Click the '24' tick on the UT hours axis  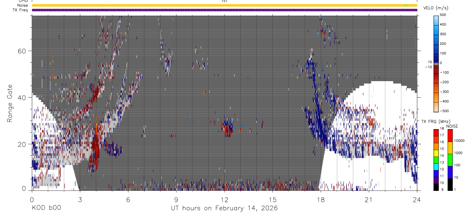pos(417,199)
